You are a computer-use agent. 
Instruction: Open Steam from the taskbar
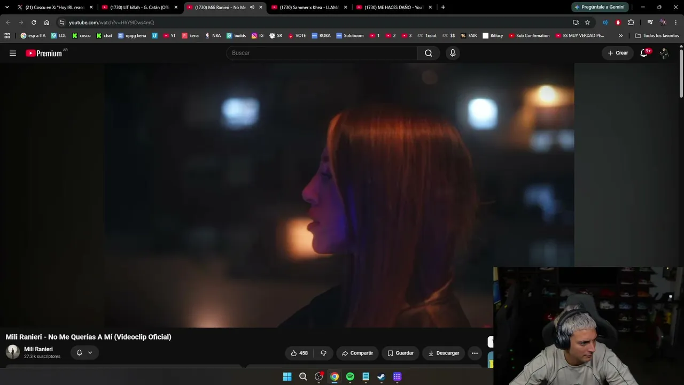[x=381, y=376]
